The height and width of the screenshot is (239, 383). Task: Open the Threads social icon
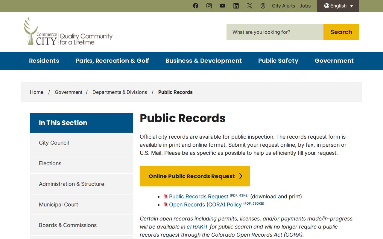tap(263, 6)
